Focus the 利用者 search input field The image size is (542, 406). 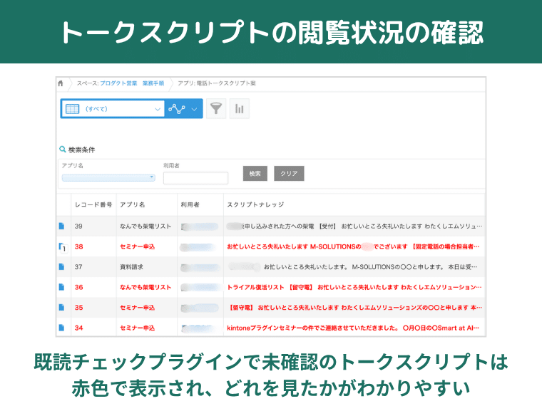[x=195, y=178]
